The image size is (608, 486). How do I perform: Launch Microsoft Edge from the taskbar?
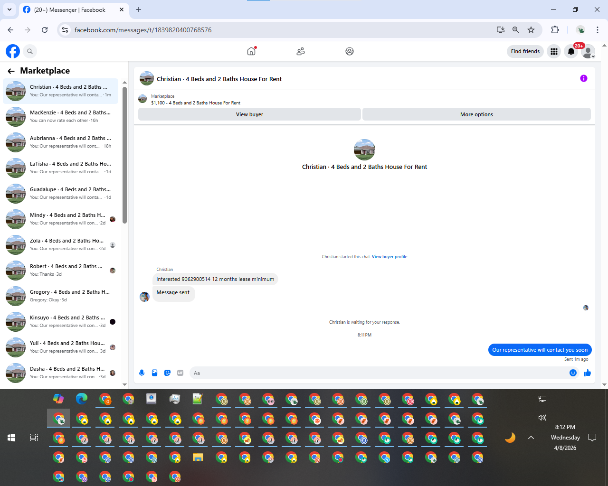pyautogui.click(x=82, y=399)
